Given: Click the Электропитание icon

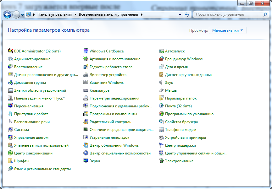Looking at the screenshot, I should (161, 161).
